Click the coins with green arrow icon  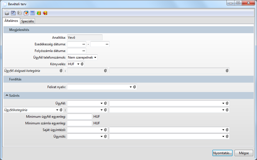(39, 13)
